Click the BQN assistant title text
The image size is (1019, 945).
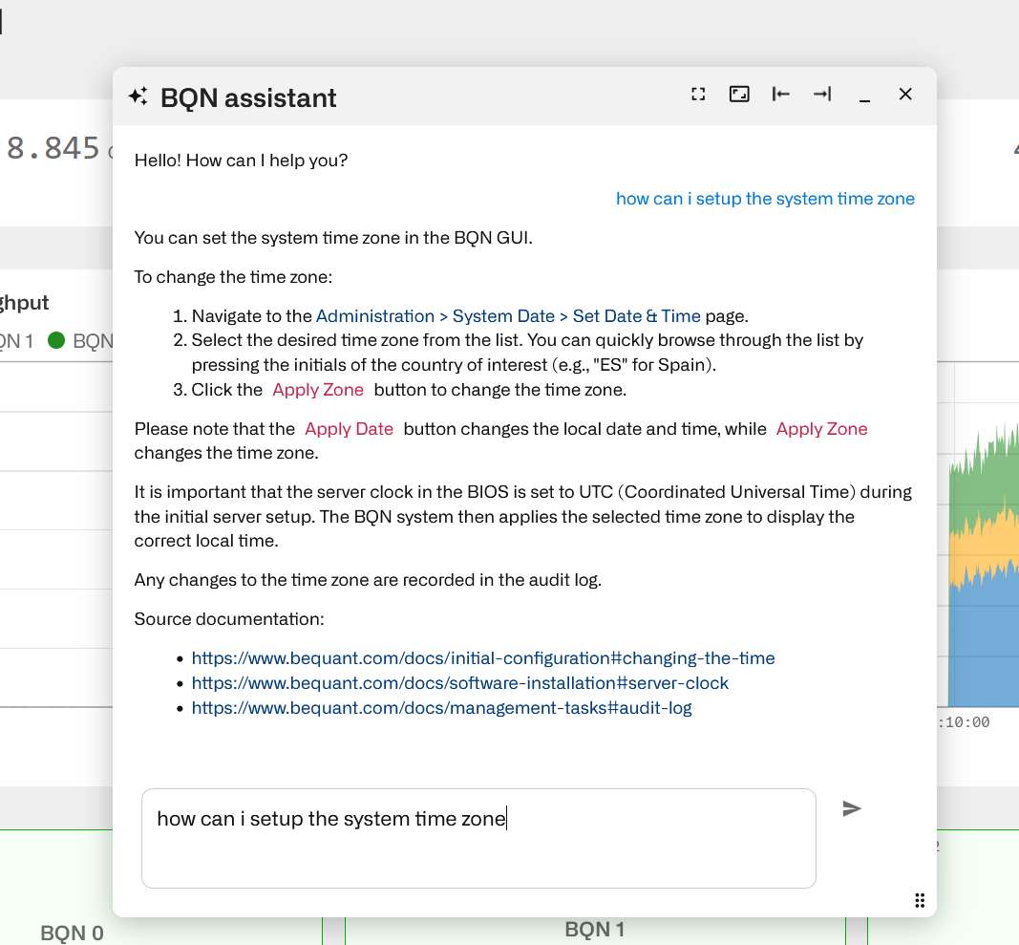coord(248,97)
